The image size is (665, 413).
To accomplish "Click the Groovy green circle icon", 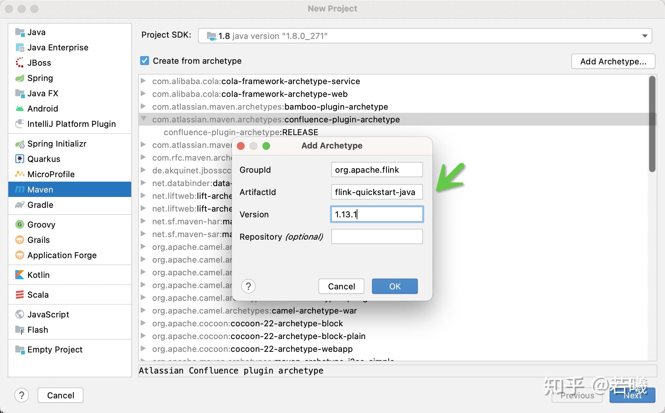I will (20, 225).
